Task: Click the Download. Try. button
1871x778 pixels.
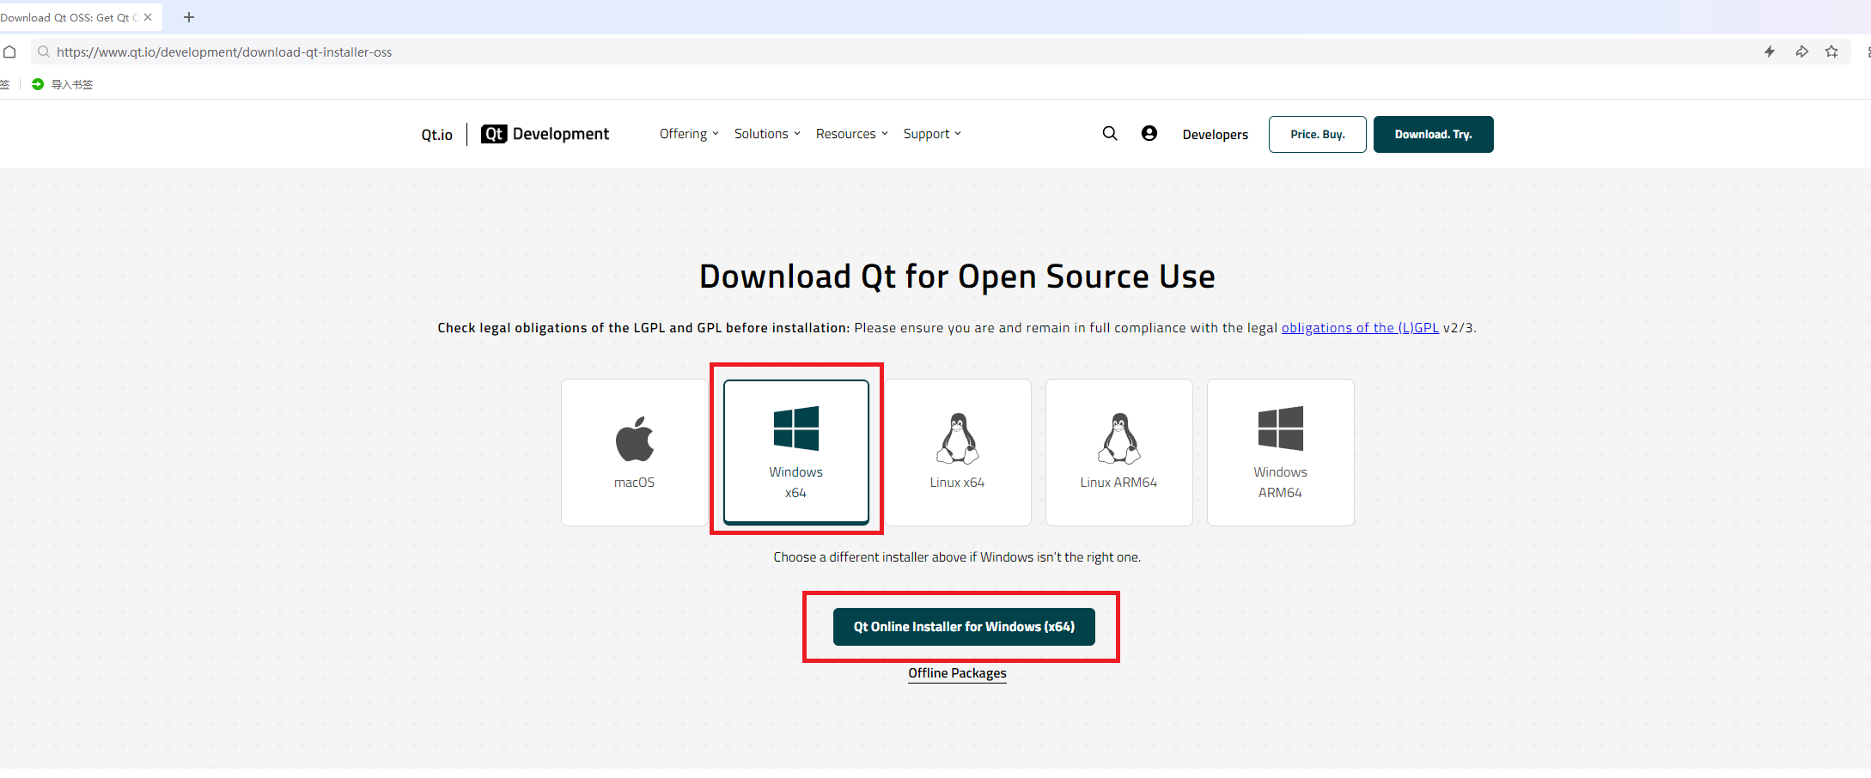Action: 1433,134
